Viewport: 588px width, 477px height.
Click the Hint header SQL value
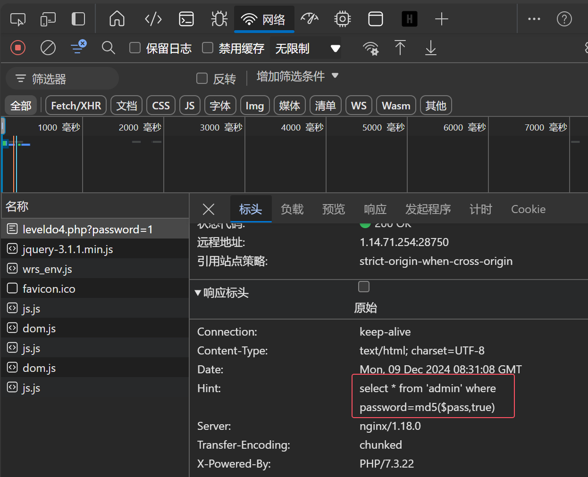[x=428, y=398]
